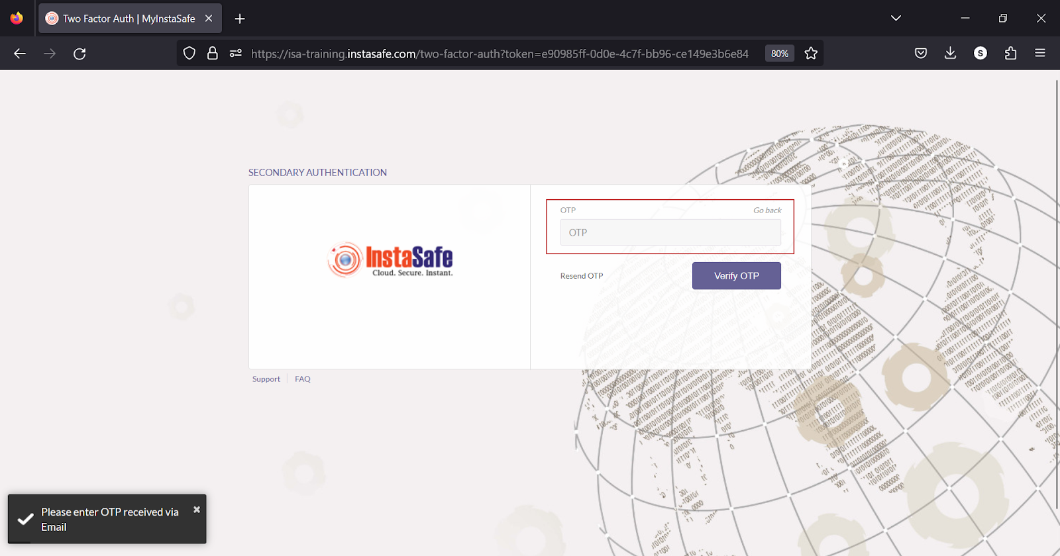Open the Firefox application menu
Viewport: 1060px width, 556px height.
(1040, 54)
